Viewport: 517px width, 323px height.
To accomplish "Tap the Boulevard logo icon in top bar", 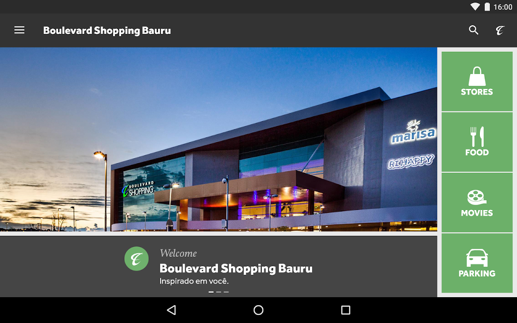I will 500,30.
